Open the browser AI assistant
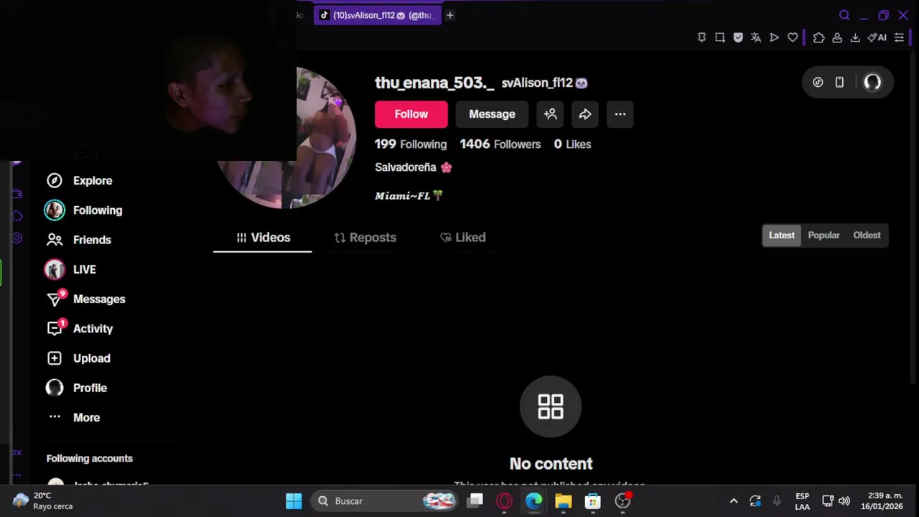This screenshot has width=919, height=517. (877, 38)
